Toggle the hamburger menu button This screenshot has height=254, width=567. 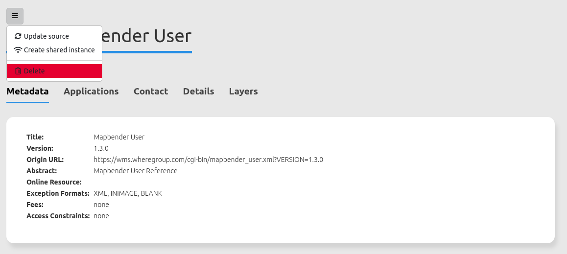click(15, 16)
